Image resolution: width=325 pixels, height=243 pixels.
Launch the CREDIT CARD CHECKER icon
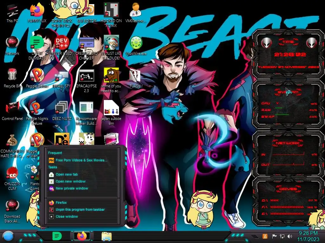pyautogui.click(x=86, y=48)
